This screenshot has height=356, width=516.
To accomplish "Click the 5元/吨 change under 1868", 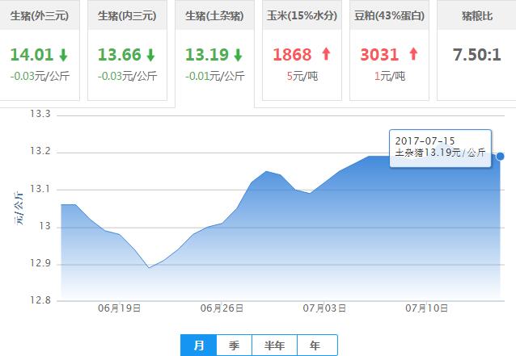I will [x=302, y=76].
